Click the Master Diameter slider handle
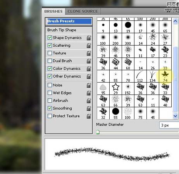Image resolution: width=179 pixels, height=174 pixels. pyautogui.click(x=98, y=132)
